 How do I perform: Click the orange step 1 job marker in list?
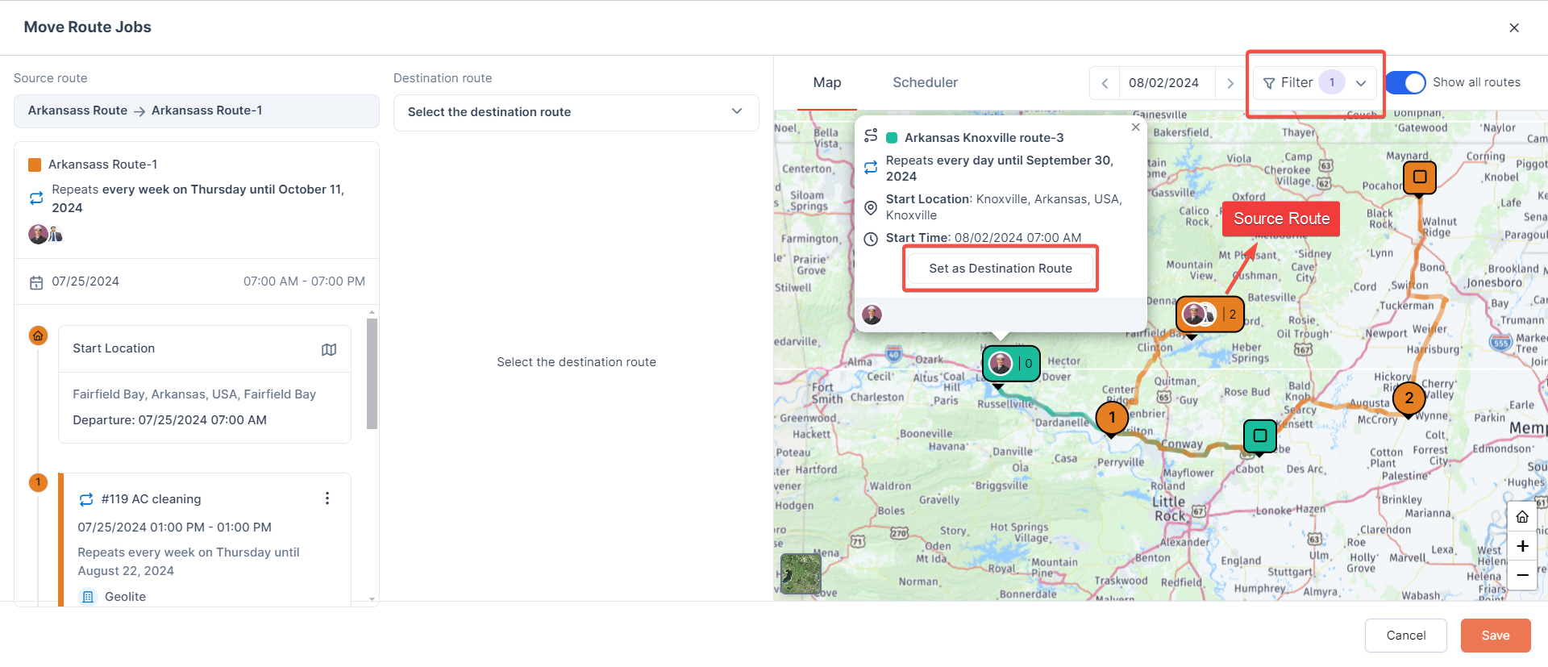(x=38, y=482)
